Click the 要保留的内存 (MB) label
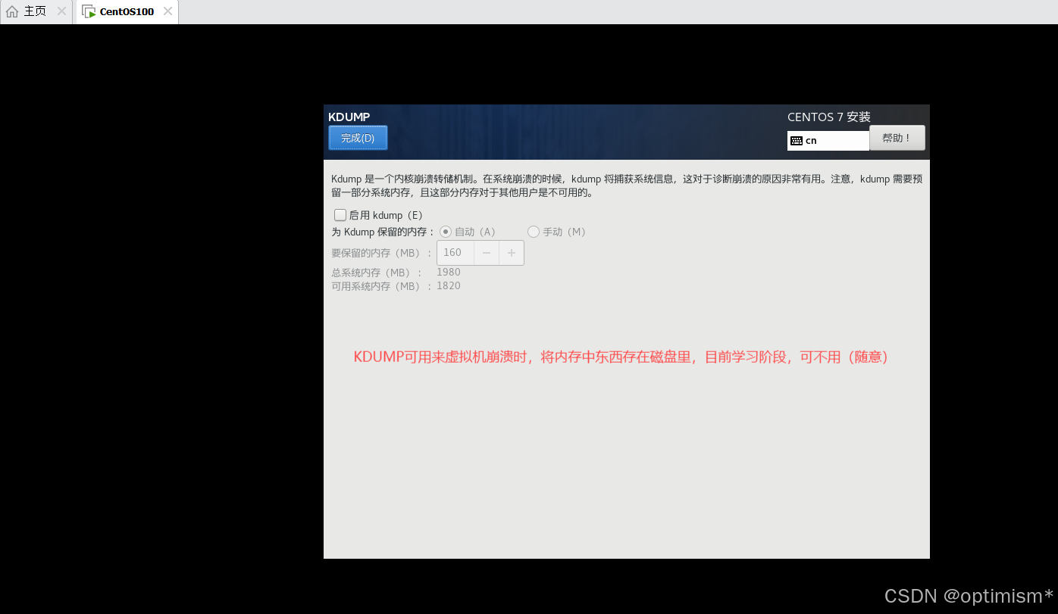Screen dimensions: 1058x614 [382, 253]
